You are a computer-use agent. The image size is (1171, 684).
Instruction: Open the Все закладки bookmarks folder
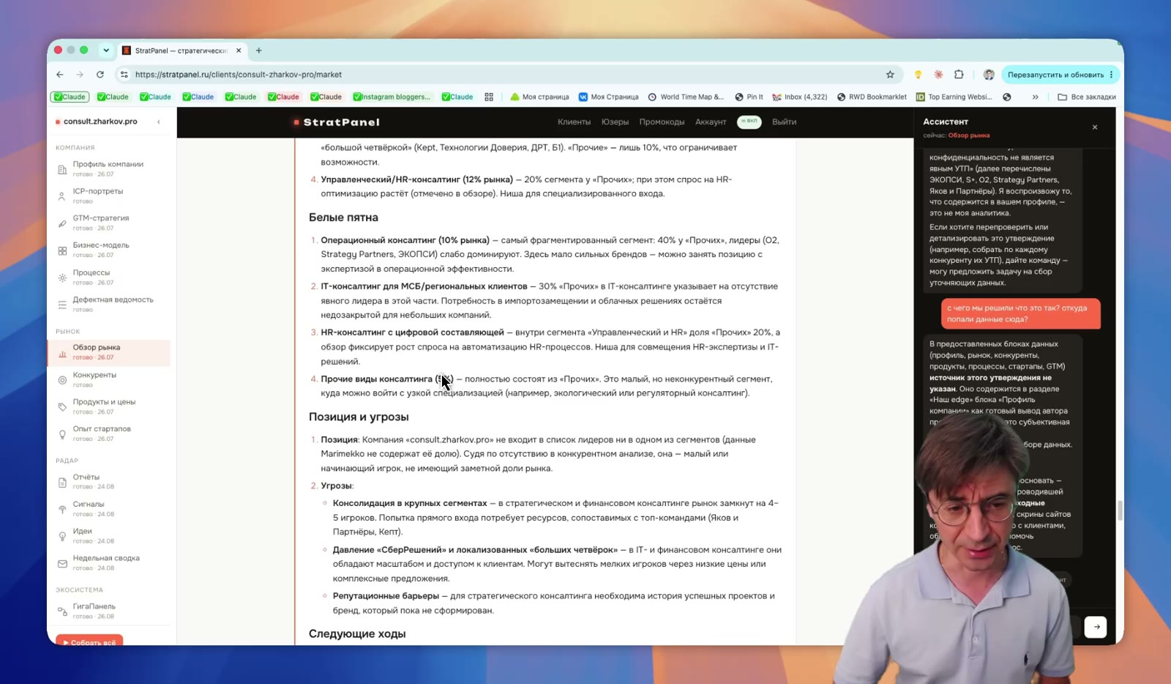pos(1087,97)
